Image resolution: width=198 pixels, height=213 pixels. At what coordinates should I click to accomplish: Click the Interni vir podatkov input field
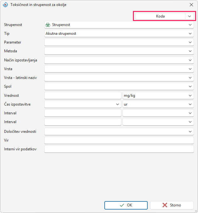point(119,149)
